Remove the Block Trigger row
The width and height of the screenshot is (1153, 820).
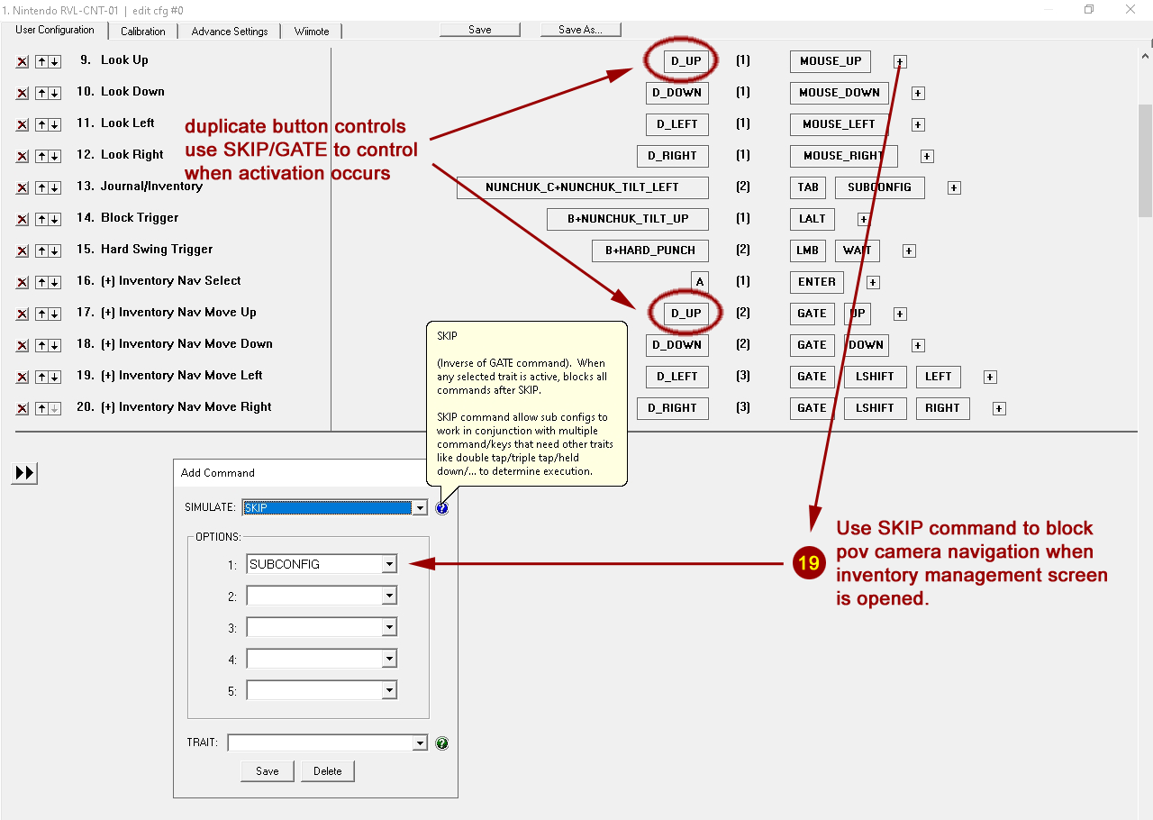click(x=23, y=219)
